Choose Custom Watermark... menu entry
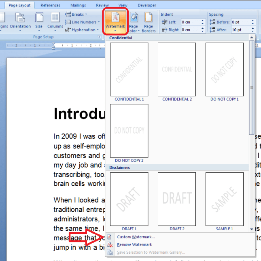This screenshot has width=261, height=261. [136, 237]
